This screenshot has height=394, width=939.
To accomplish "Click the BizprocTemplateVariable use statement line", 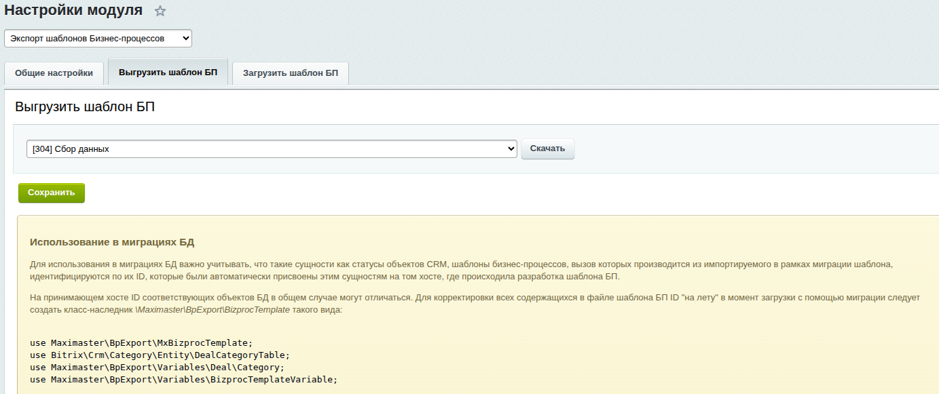I will pyautogui.click(x=183, y=380).
